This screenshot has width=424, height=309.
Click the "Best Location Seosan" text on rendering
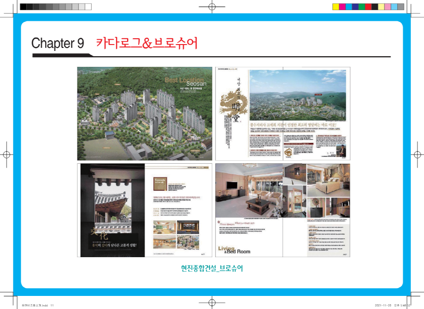coord(184,81)
